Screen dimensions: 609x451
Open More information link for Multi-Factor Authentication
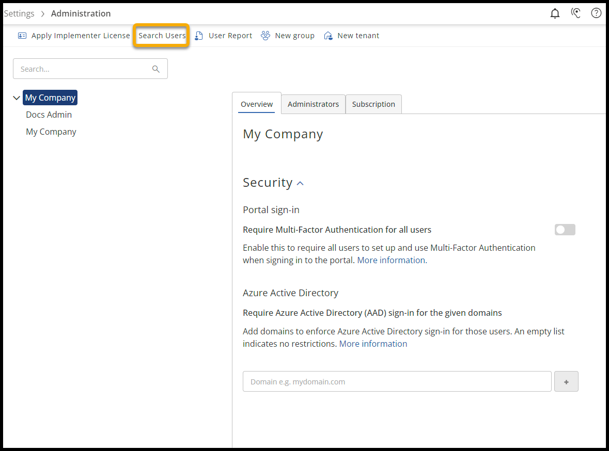391,260
